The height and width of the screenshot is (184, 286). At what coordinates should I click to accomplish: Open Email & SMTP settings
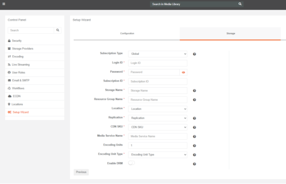[21, 80]
